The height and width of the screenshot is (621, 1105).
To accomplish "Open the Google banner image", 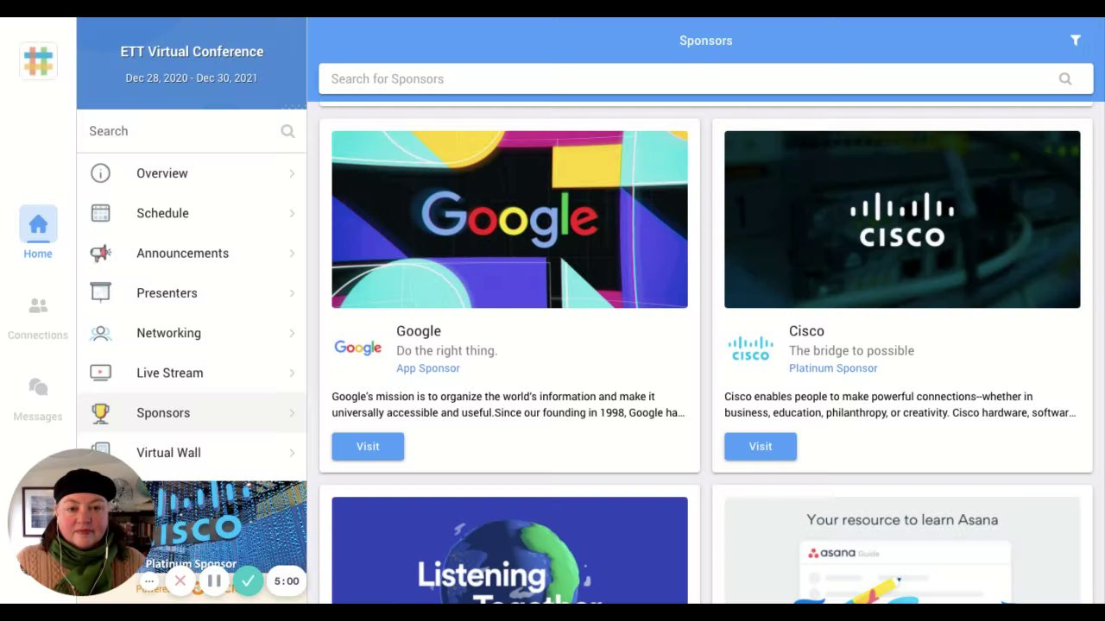I will [x=509, y=219].
